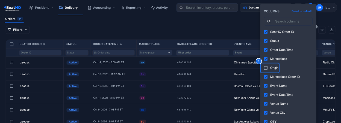
Task: Expand the Accounting menu
Action: pos(101,8)
